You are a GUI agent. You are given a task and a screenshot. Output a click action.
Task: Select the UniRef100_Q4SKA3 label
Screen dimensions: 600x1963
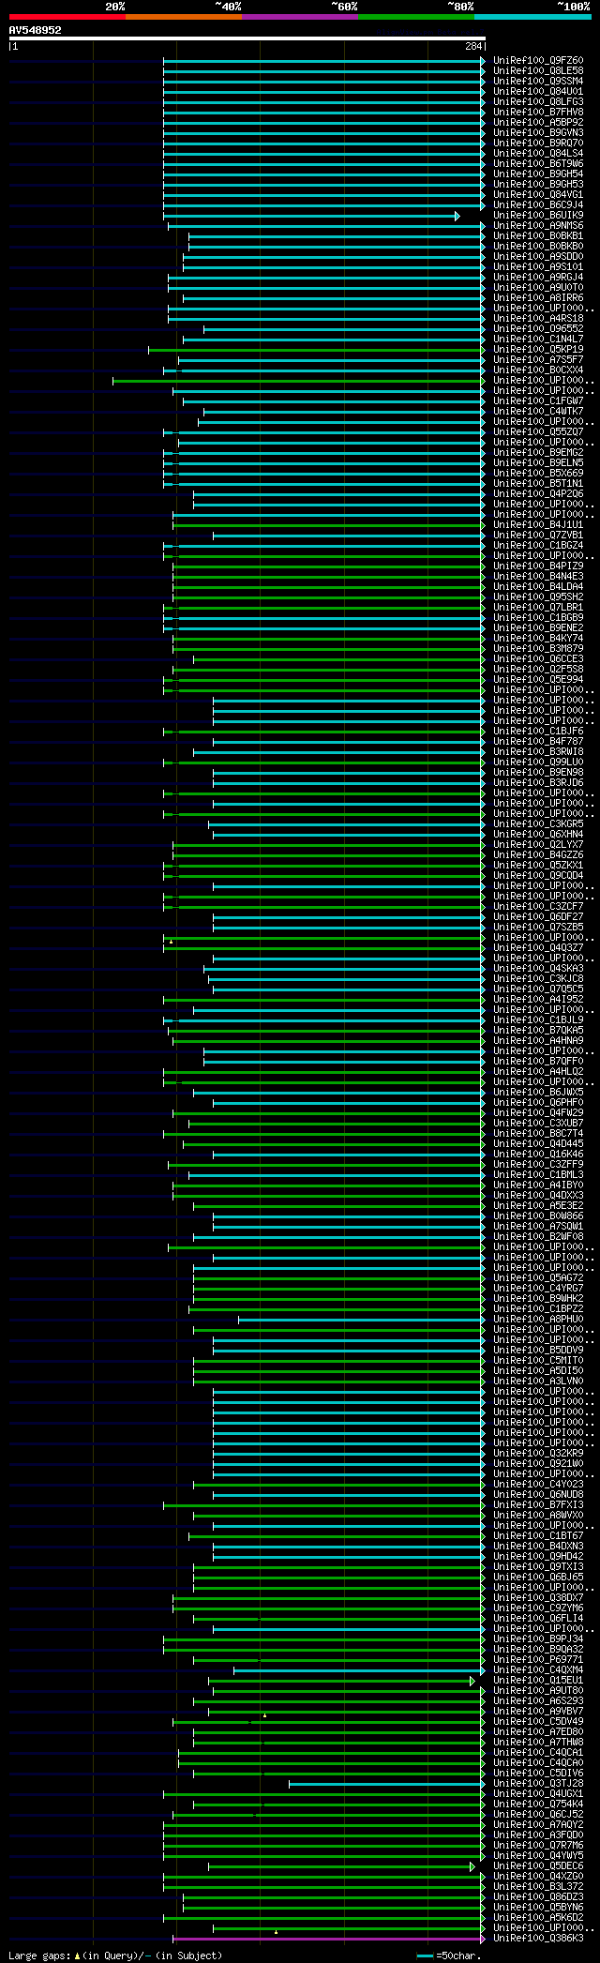538,969
